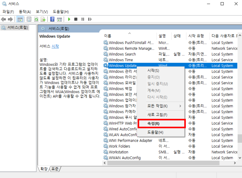Open the 보기(V) menu
Screen dimensions: 242x178
coord(42,12)
